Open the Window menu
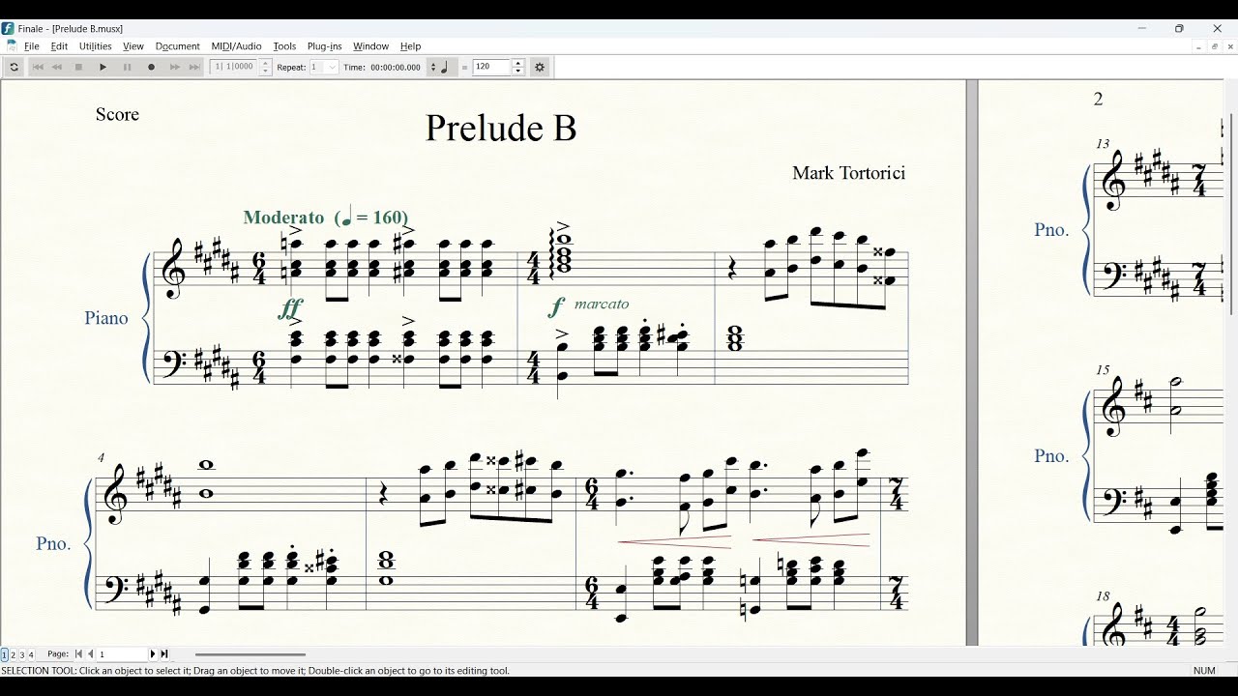 point(370,45)
